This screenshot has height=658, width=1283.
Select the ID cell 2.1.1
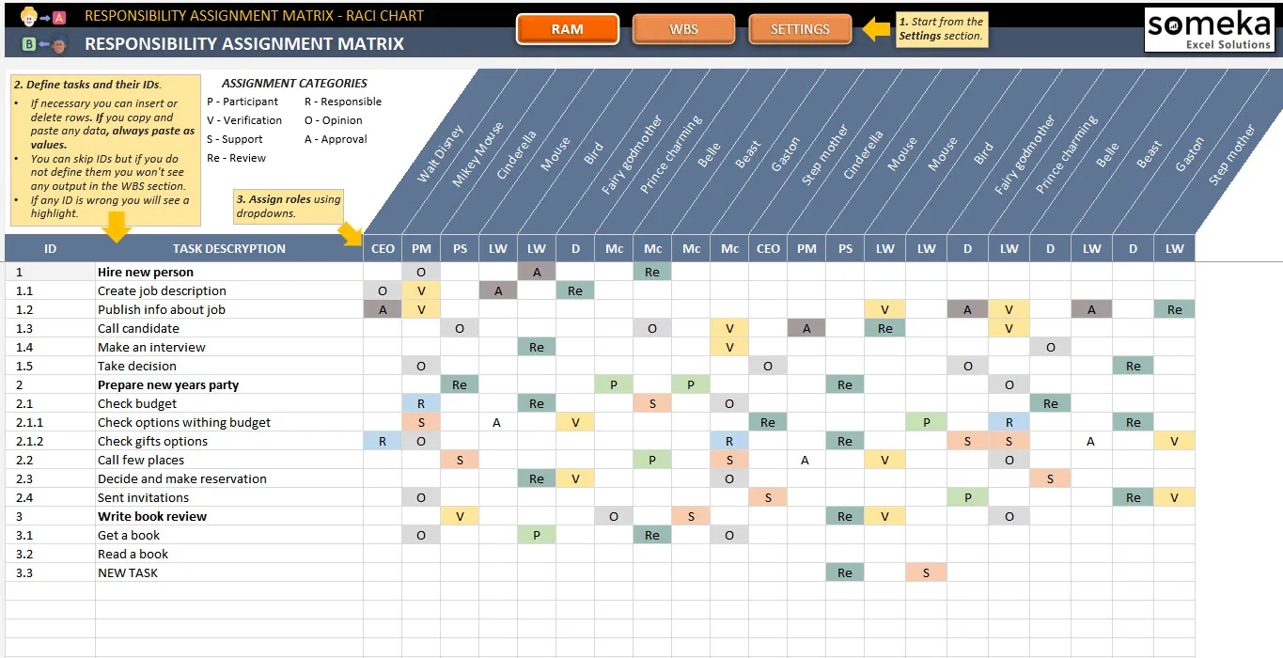point(50,422)
